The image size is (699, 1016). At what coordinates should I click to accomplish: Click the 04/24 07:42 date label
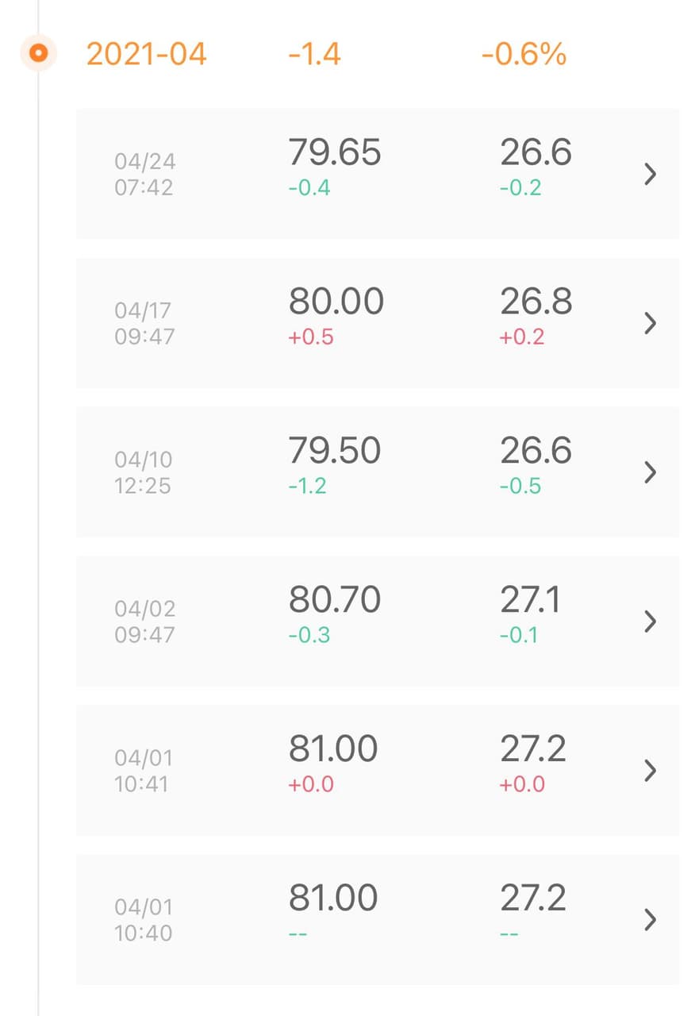click(144, 174)
